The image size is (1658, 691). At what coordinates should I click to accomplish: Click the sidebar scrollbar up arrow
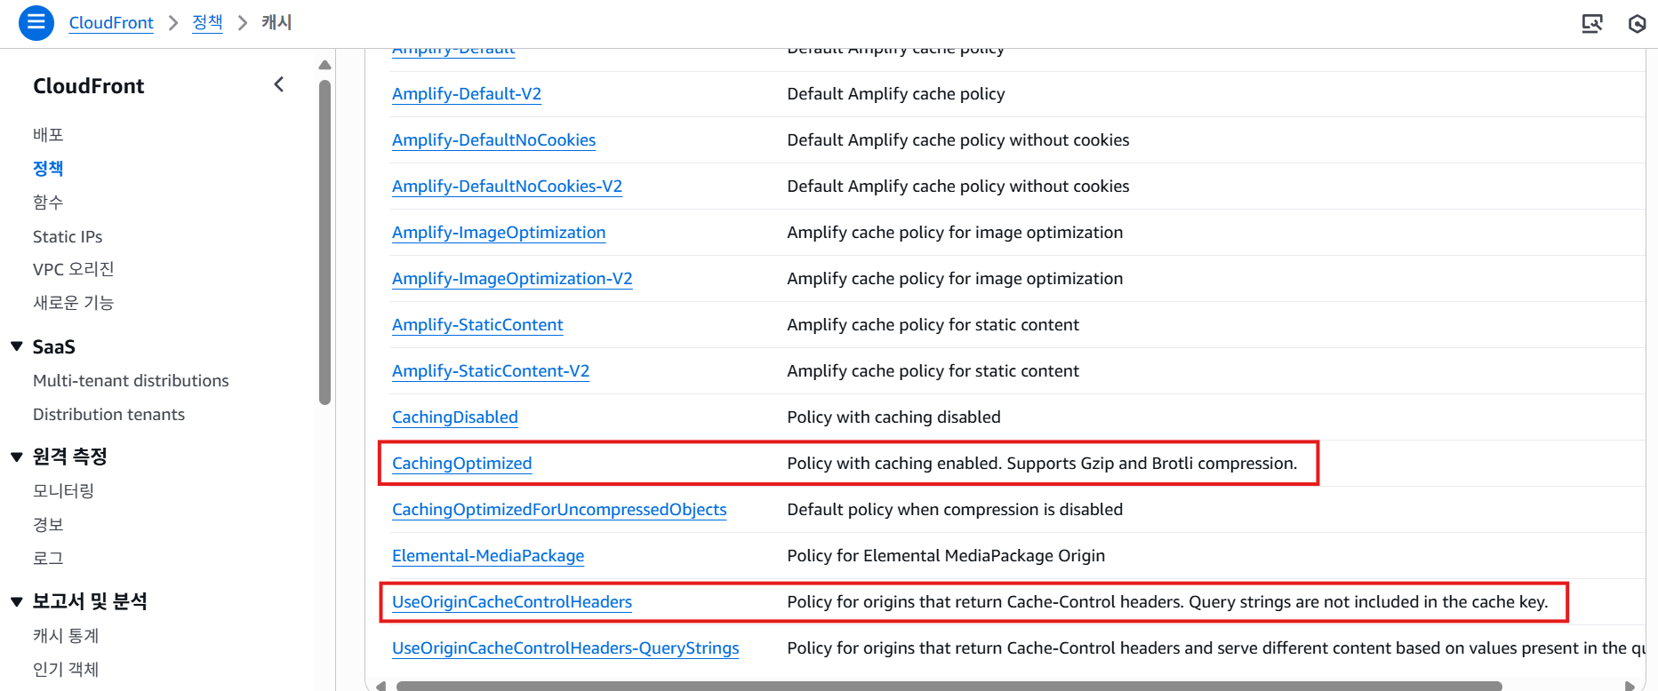tap(324, 65)
